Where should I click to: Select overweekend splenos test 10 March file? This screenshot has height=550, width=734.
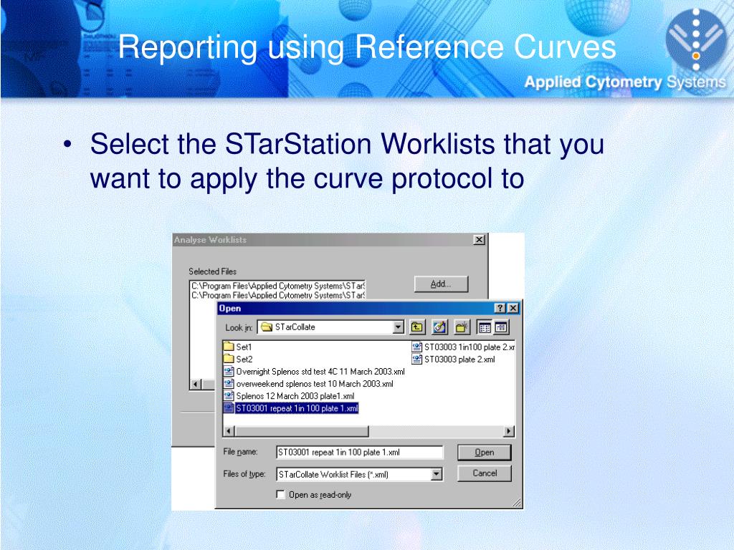pyautogui.click(x=308, y=384)
